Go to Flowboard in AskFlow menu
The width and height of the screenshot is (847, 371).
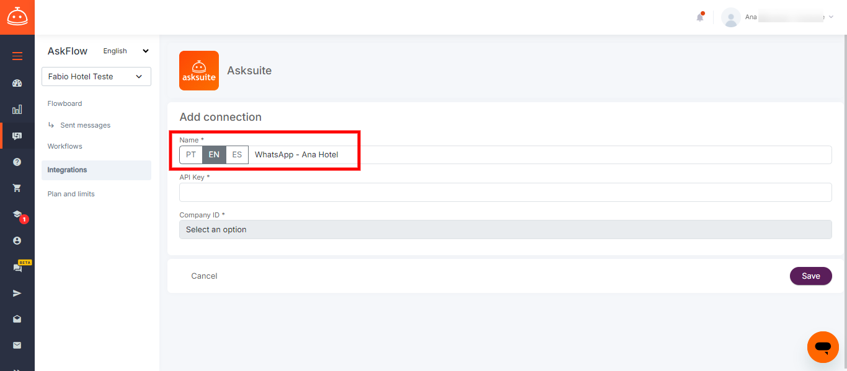(64, 103)
